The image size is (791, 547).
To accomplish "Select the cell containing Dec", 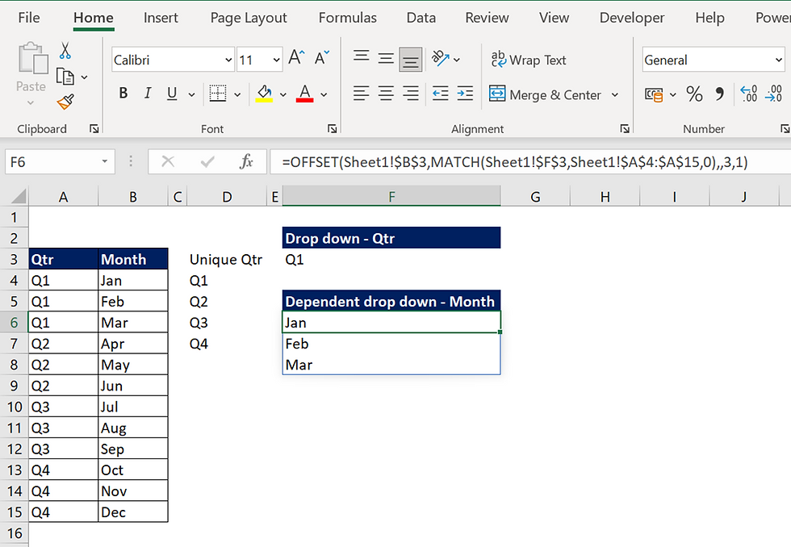I will pos(133,512).
